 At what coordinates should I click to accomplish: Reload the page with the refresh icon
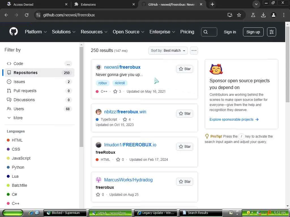27,15
